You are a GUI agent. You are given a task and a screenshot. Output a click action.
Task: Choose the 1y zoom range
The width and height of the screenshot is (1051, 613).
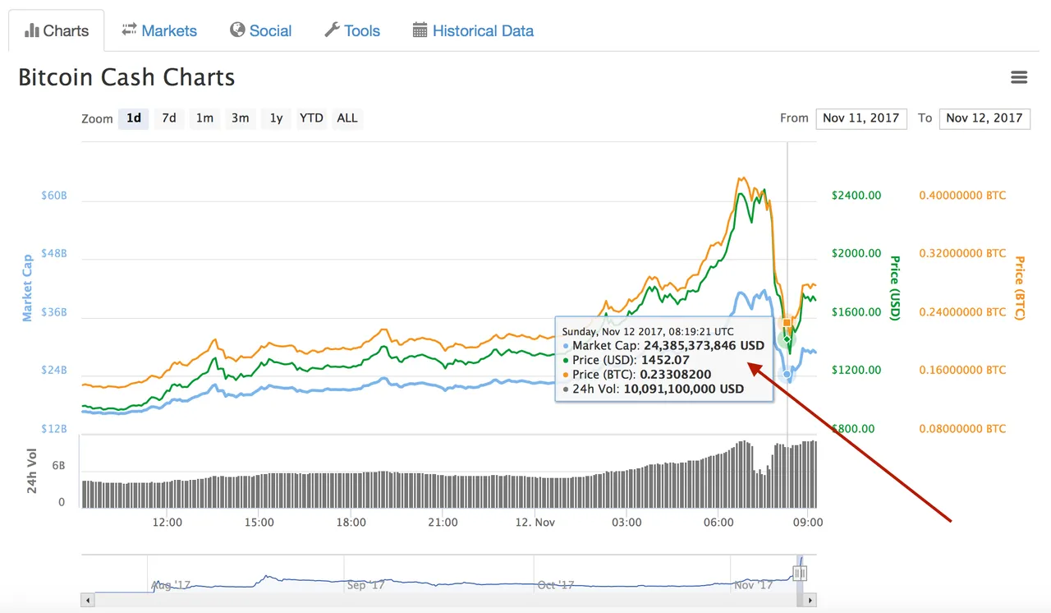277,118
